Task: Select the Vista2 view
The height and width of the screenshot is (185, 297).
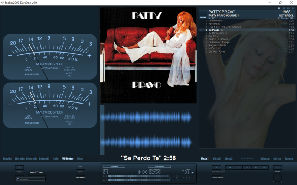Action: (216, 159)
